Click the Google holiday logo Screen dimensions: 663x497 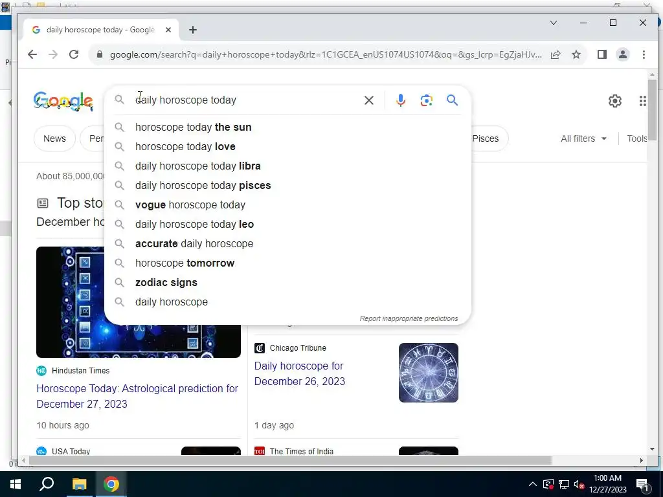pos(63,101)
